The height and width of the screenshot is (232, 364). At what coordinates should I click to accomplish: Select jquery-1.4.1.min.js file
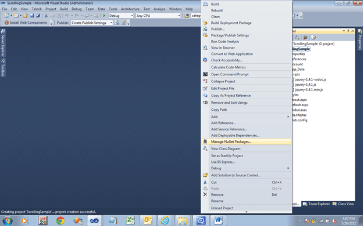(x=309, y=89)
